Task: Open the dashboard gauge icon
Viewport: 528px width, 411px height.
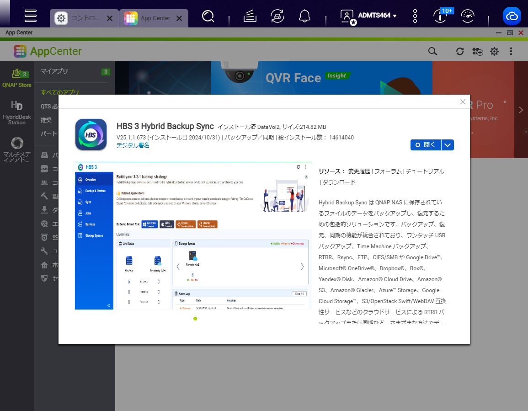Action: coord(468,16)
